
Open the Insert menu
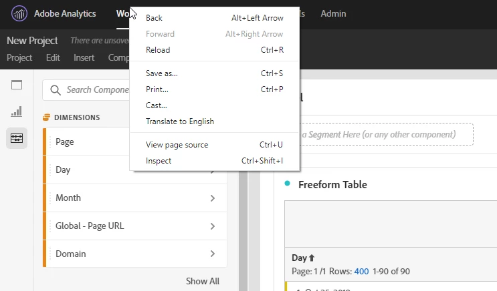(x=84, y=57)
